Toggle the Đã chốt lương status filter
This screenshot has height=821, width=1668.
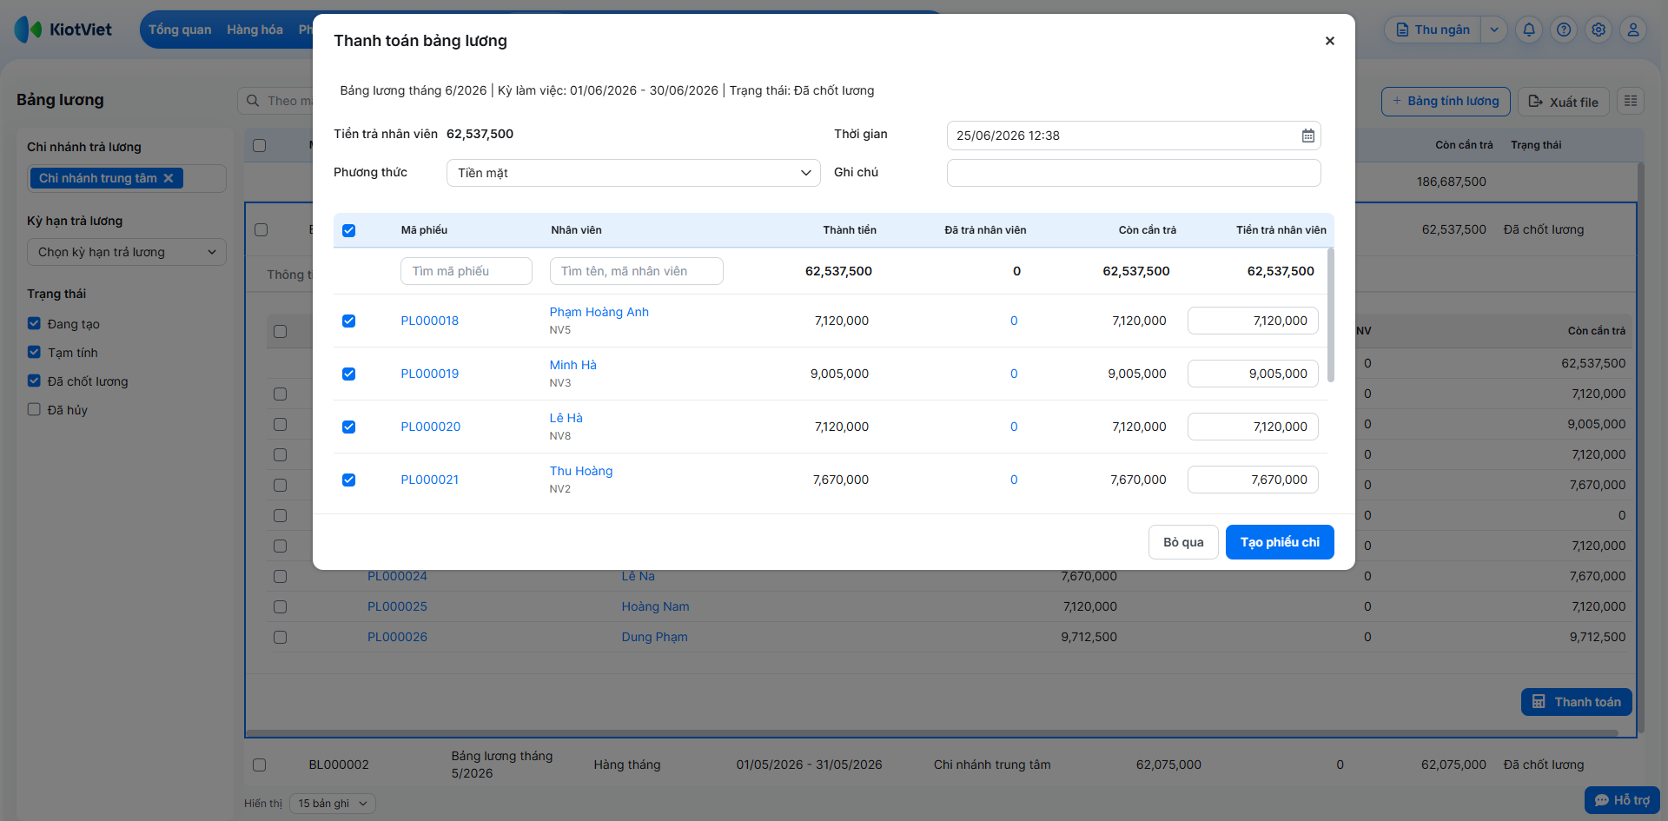coord(34,381)
